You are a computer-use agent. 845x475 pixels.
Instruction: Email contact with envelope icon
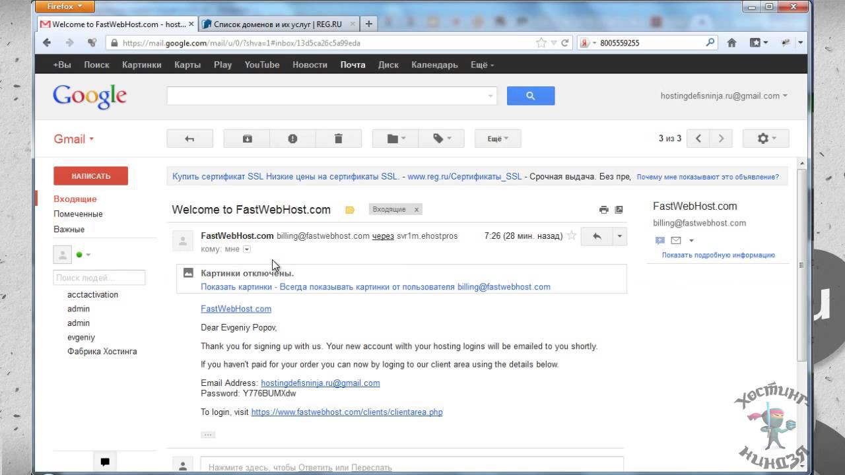676,240
